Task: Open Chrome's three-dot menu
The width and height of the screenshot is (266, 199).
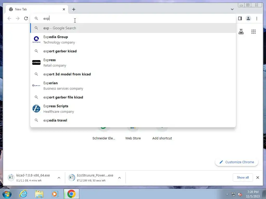Action: (x=257, y=18)
